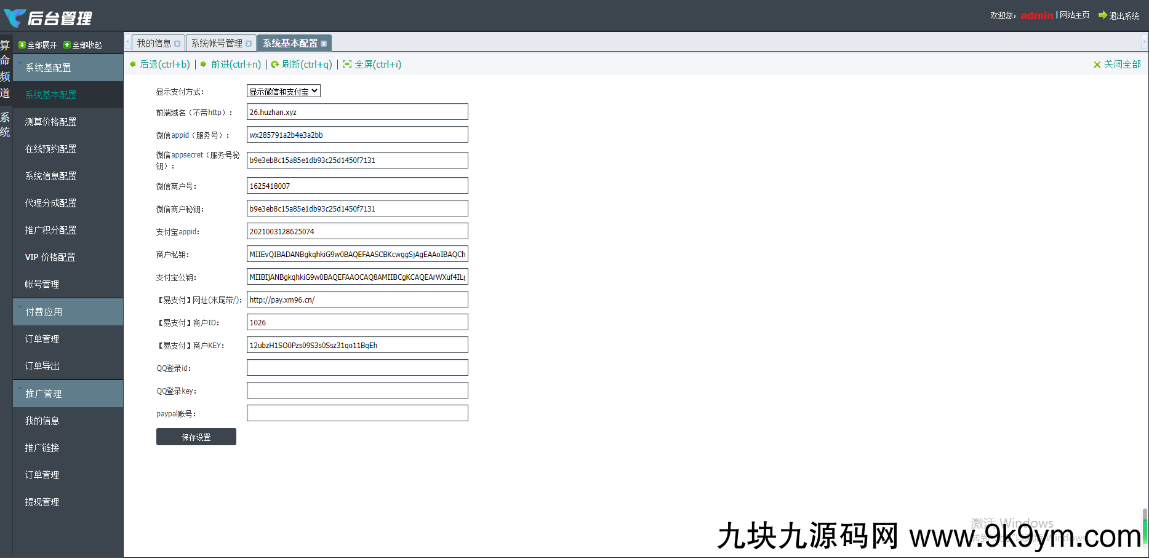
Task: Close the 我的信息 tab via its X
Action: [x=177, y=44]
